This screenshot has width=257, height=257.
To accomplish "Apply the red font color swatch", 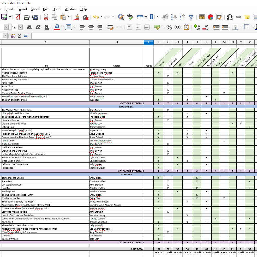I will [x=57, y=27].
